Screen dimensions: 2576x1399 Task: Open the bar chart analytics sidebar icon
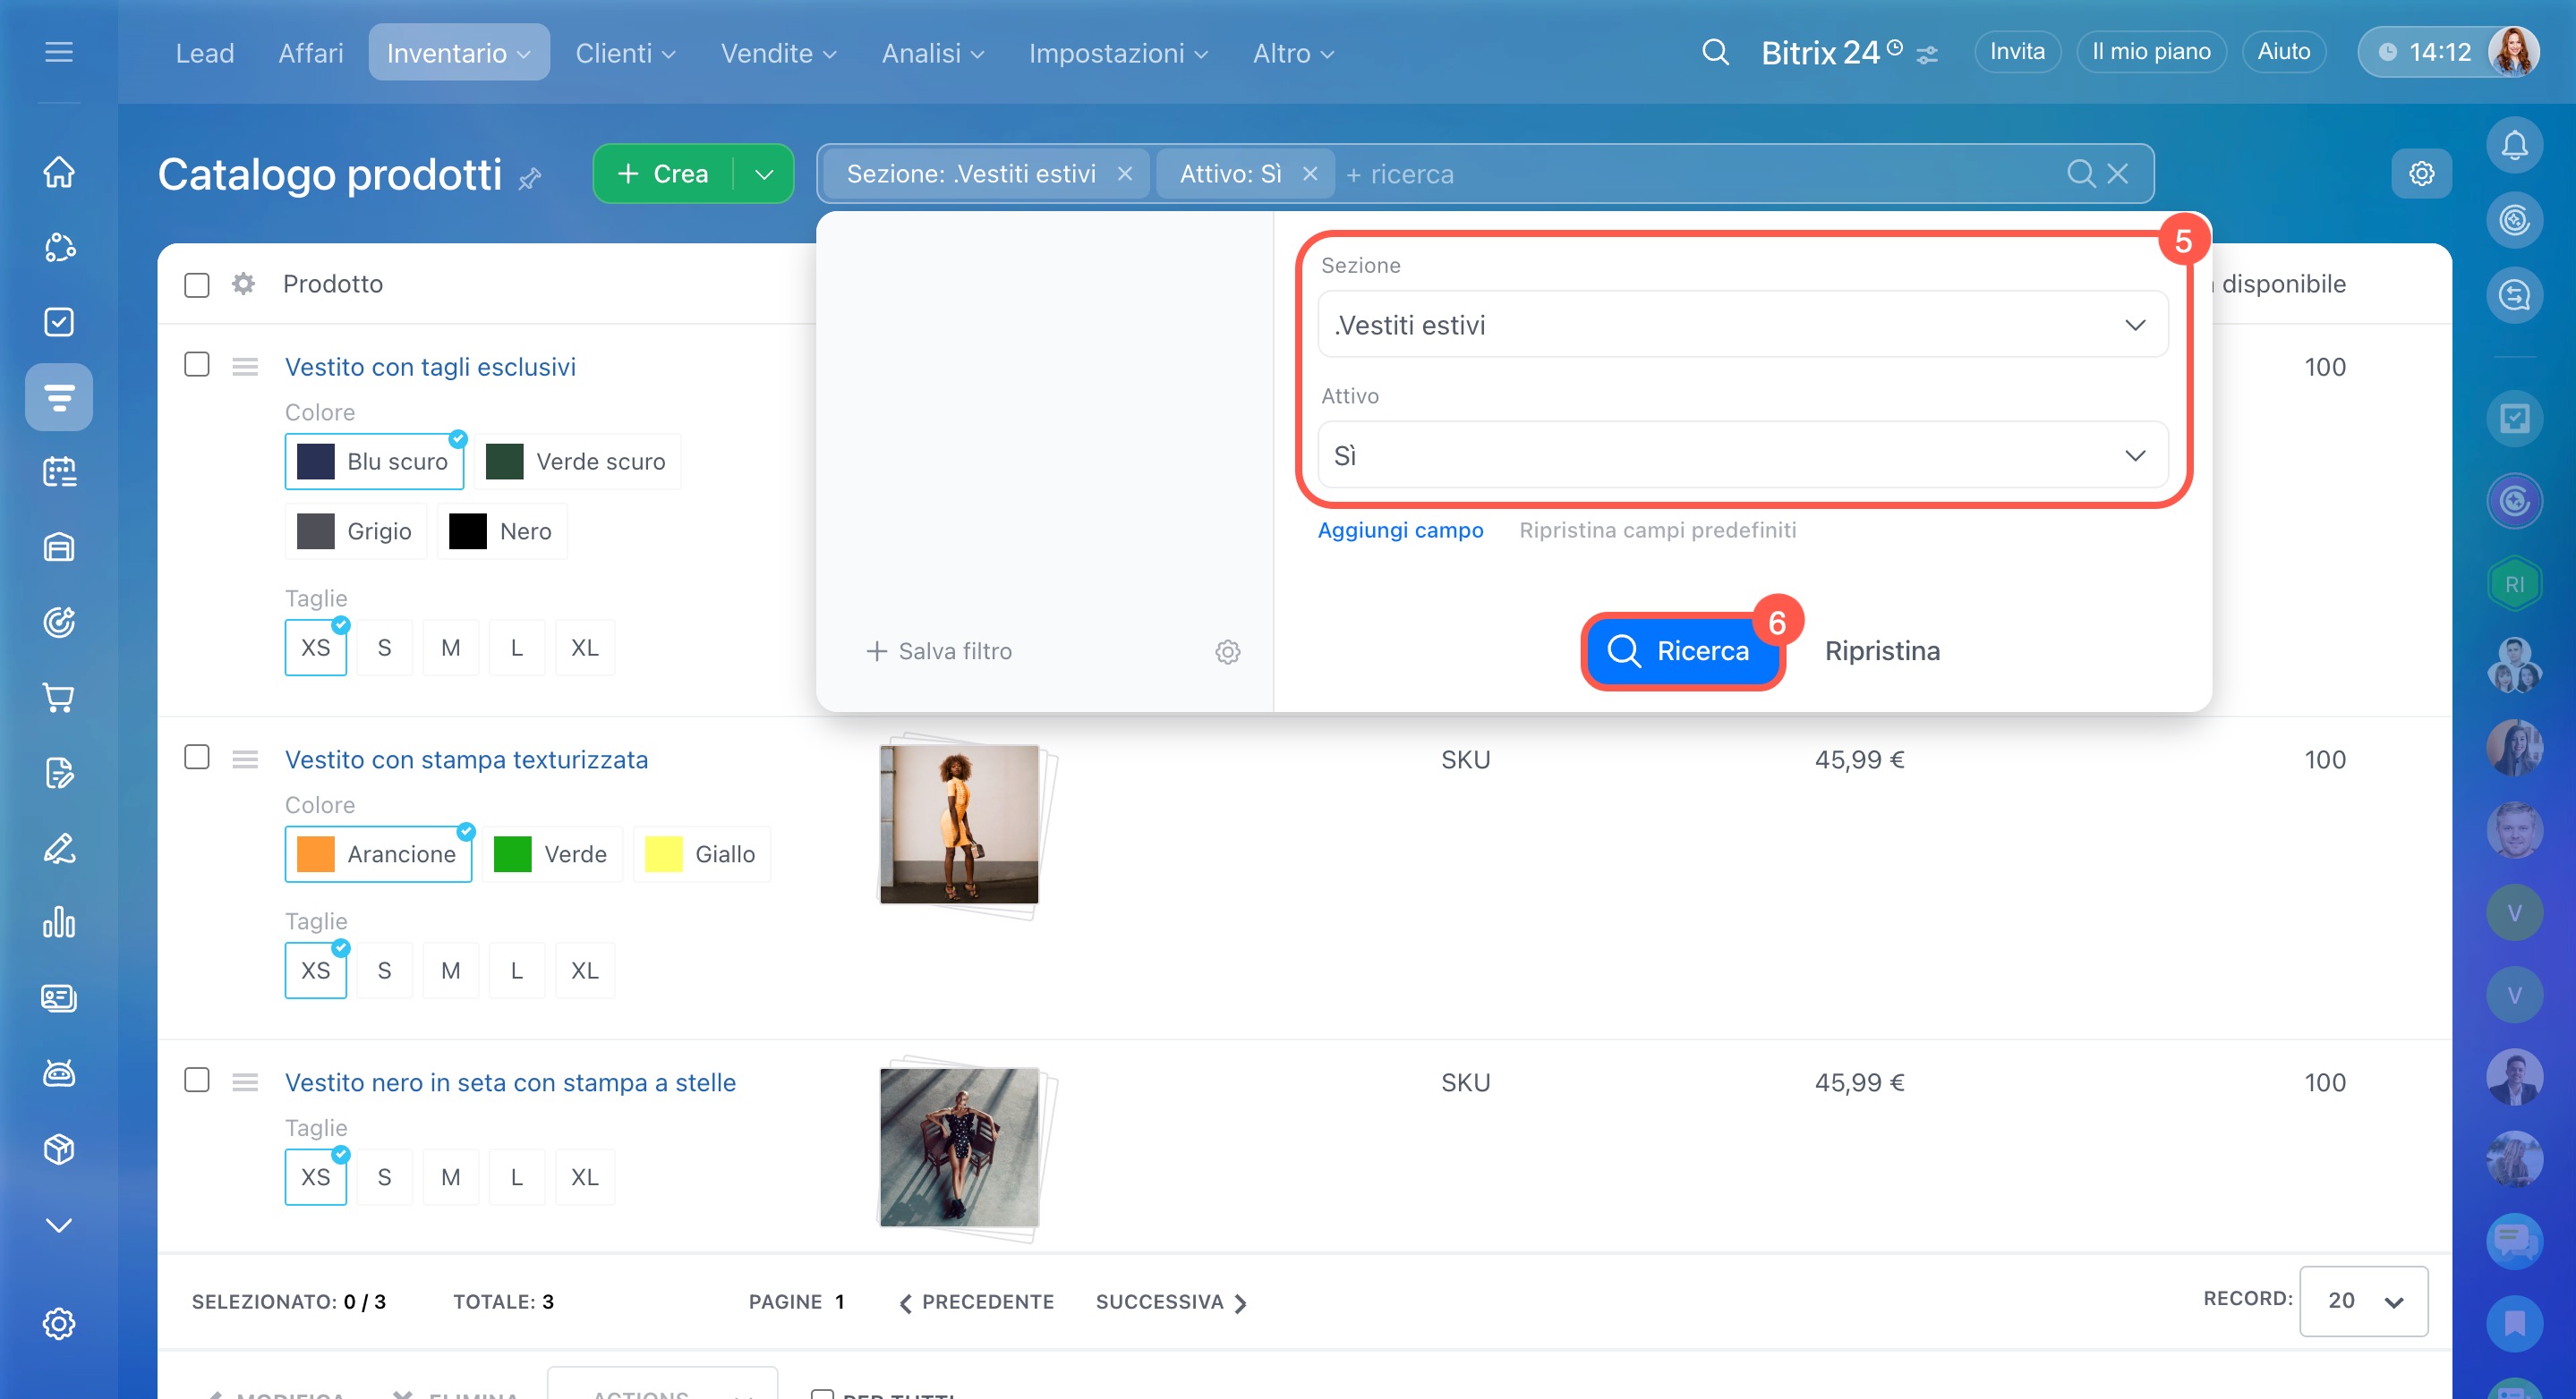[x=59, y=922]
